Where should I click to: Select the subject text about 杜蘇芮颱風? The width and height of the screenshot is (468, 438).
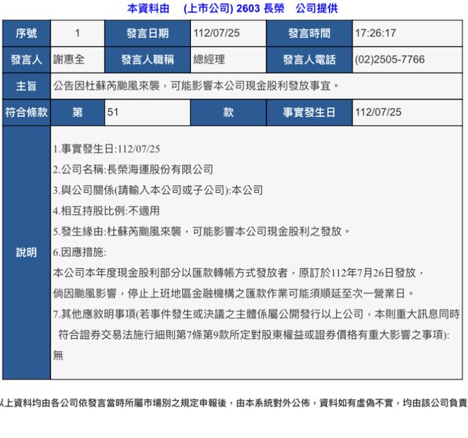click(x=196, y=86)
